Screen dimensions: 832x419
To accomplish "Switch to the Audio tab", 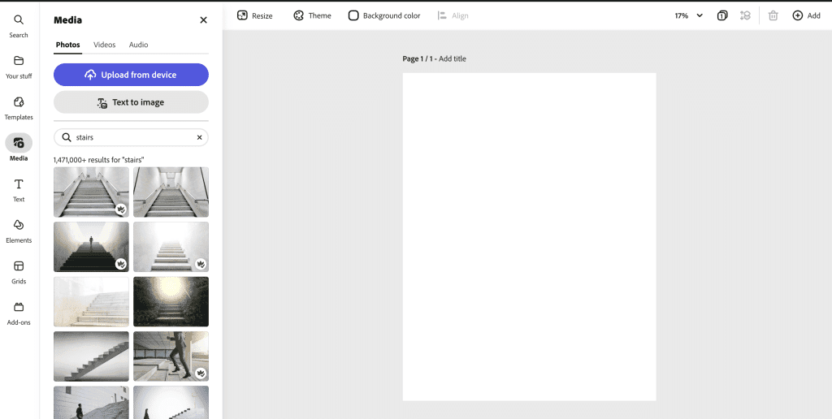I will point(138,45).
